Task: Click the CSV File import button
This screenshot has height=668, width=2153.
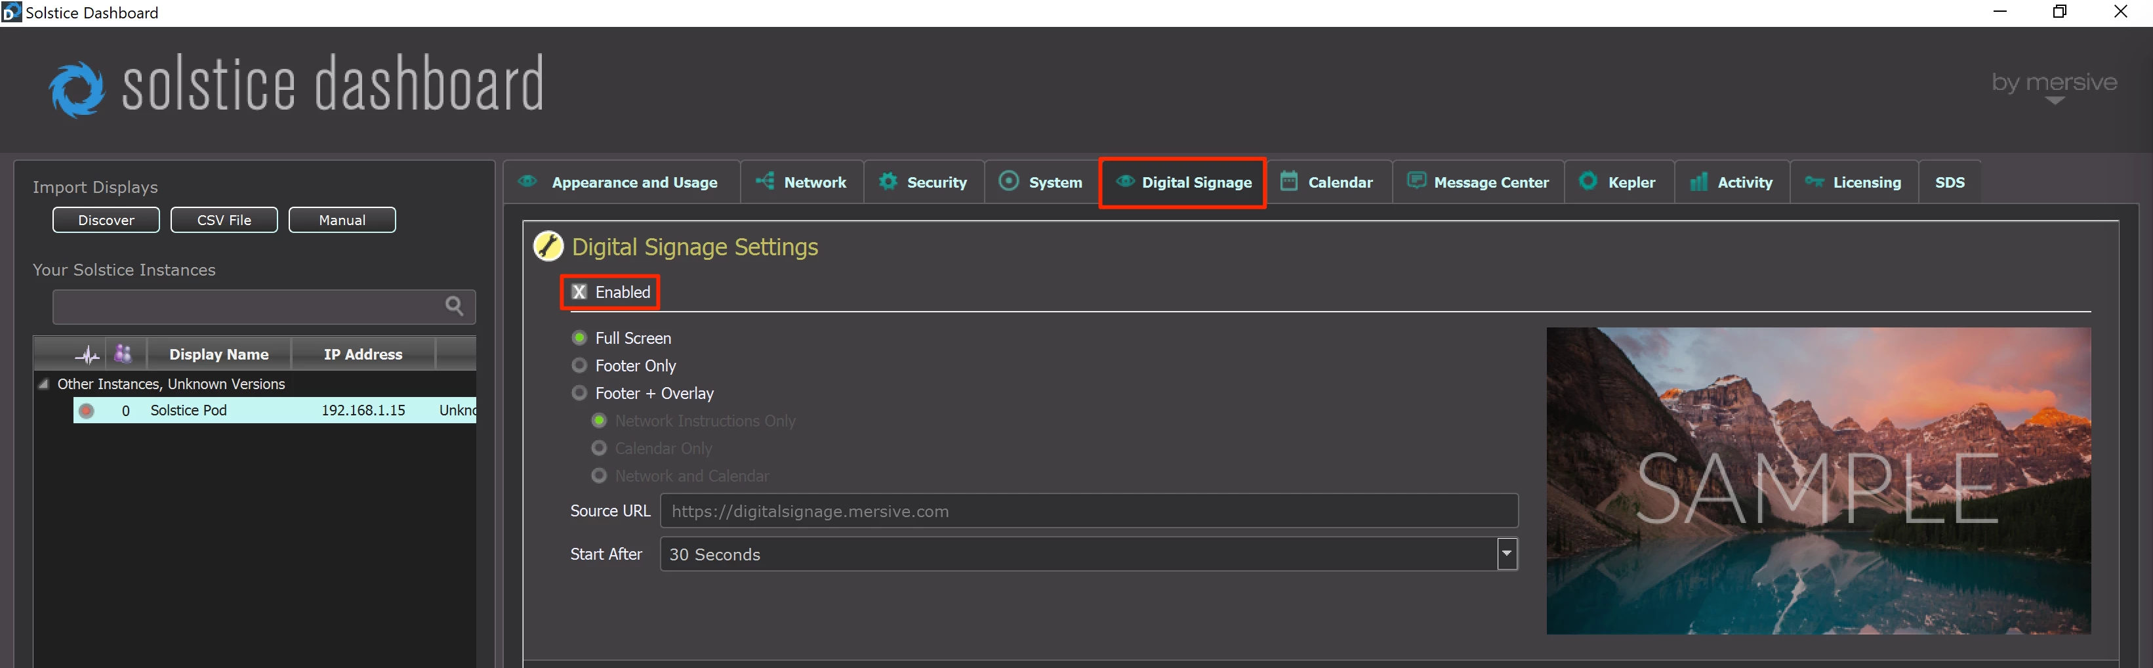Action: pyautogui.click(x=224, y=220)
